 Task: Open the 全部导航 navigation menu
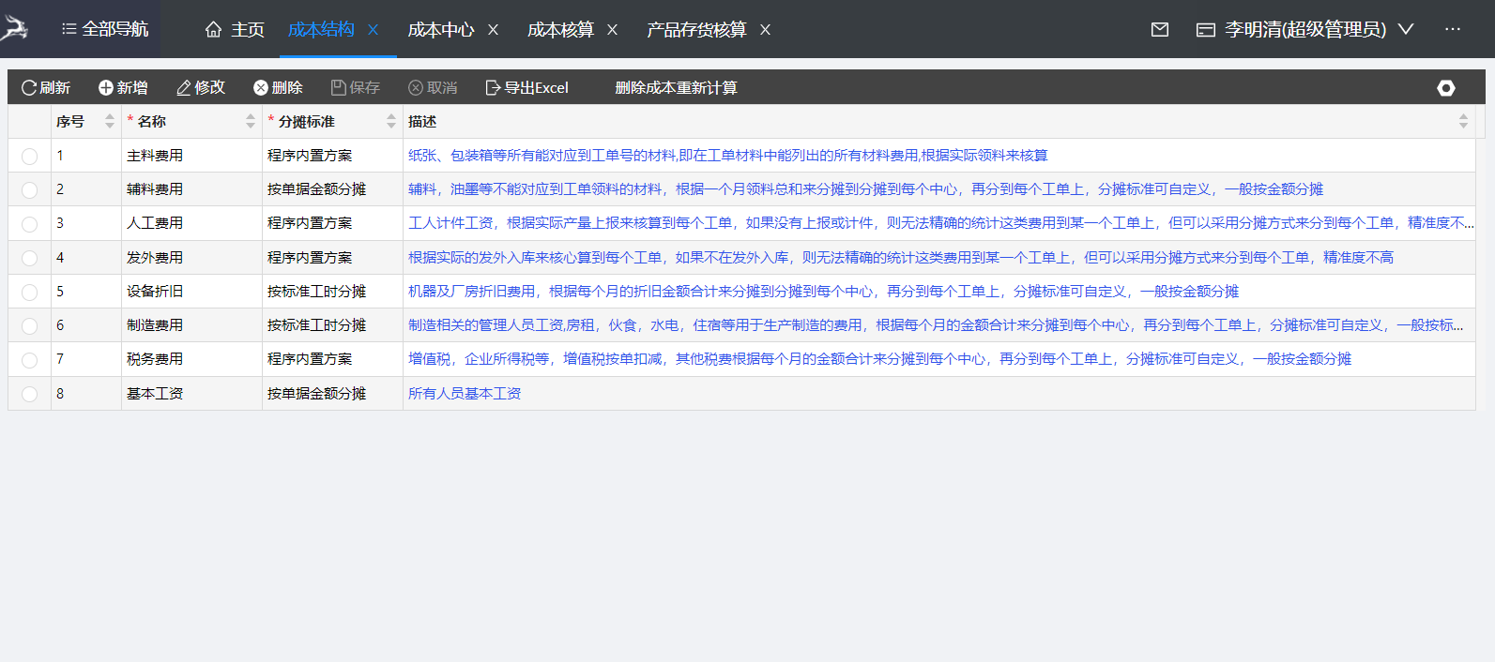tap(105, 30)
